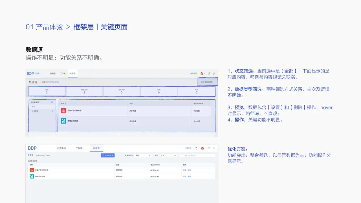This screenshot has height=203, width=361.
Task: Click the 15小时前 sync time cell
Action: pos(197,111)
